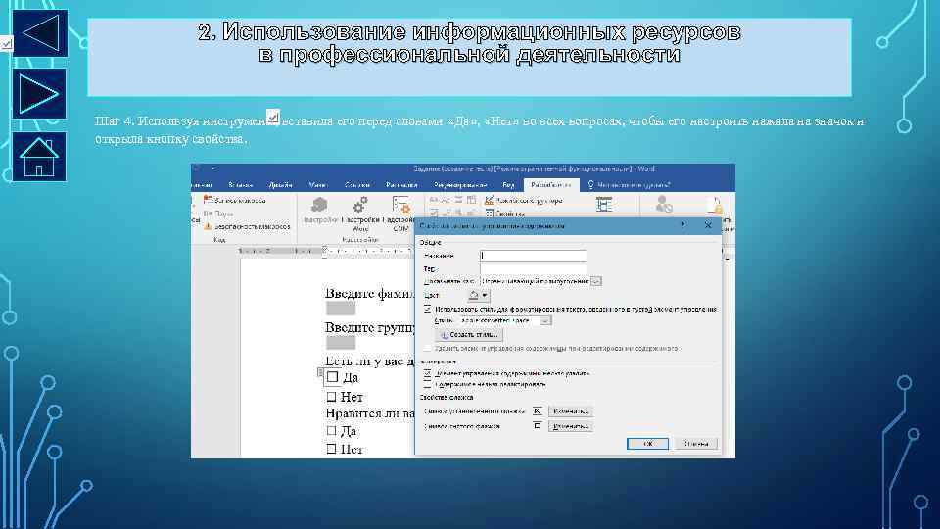Go to previous slide with left arrow
Image resolution: width=940 pixels, height=529 pixels.
(39, 32)
